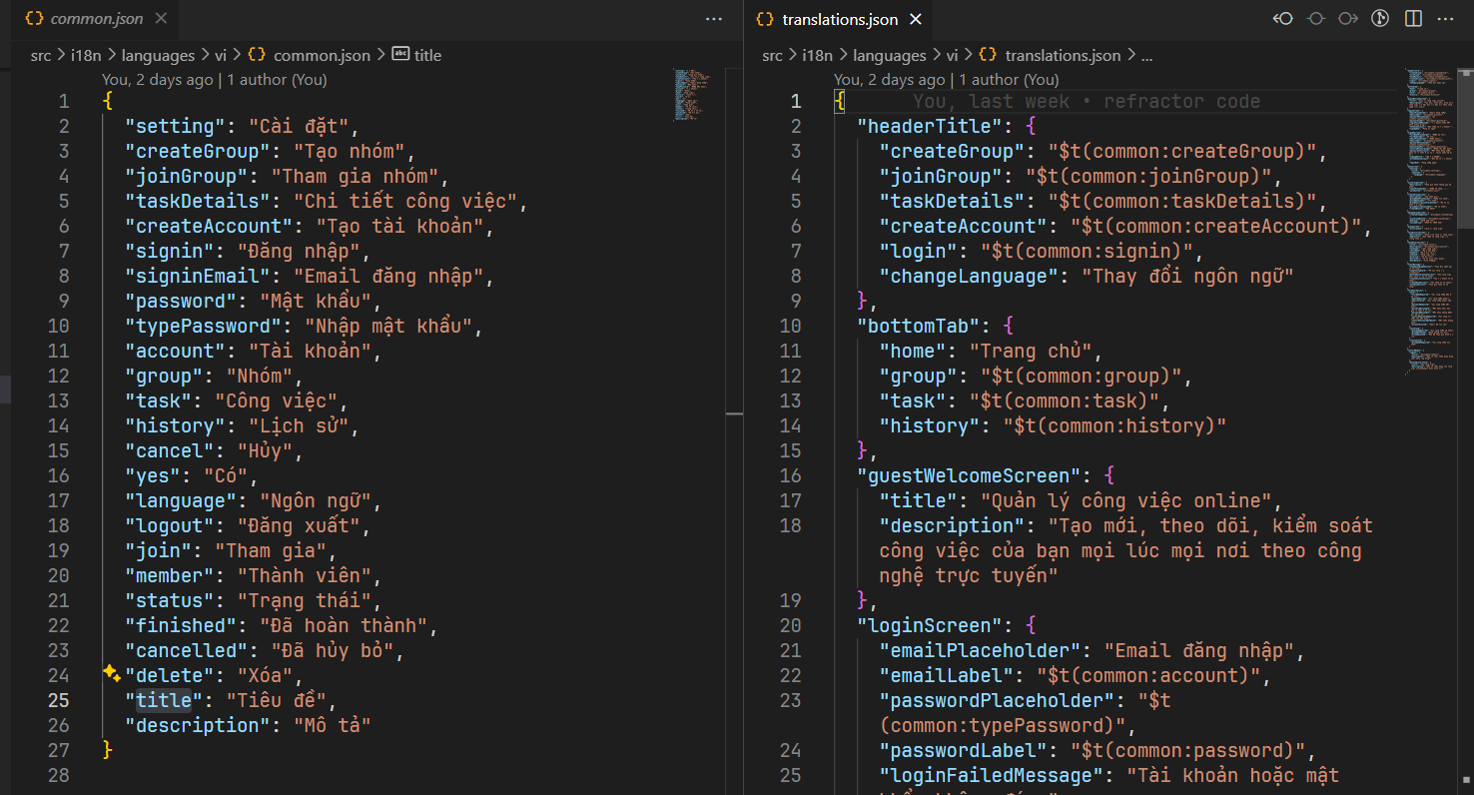Switch to the common.json tab
1474x795 pixels.
click(x=96, y=19)
